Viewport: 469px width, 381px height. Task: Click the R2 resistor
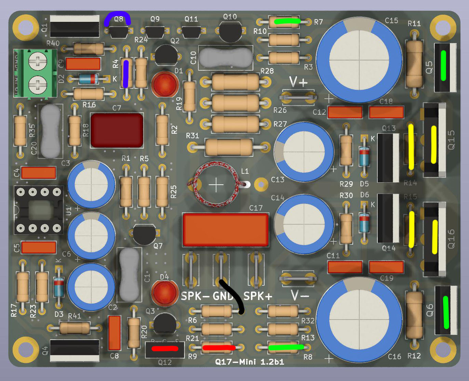click(x=162, y=130)
